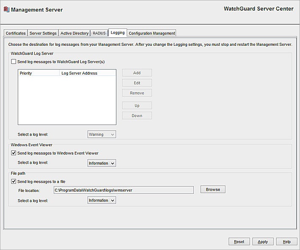Click the Add log server button
Screen dimensions: 300x250
pos(137,73)
